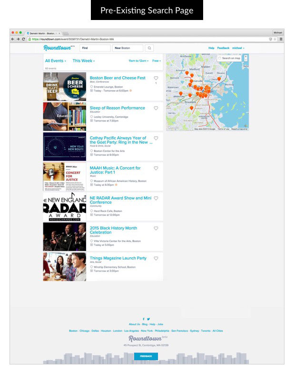Click the search magnifier button

tap(149, 48)
